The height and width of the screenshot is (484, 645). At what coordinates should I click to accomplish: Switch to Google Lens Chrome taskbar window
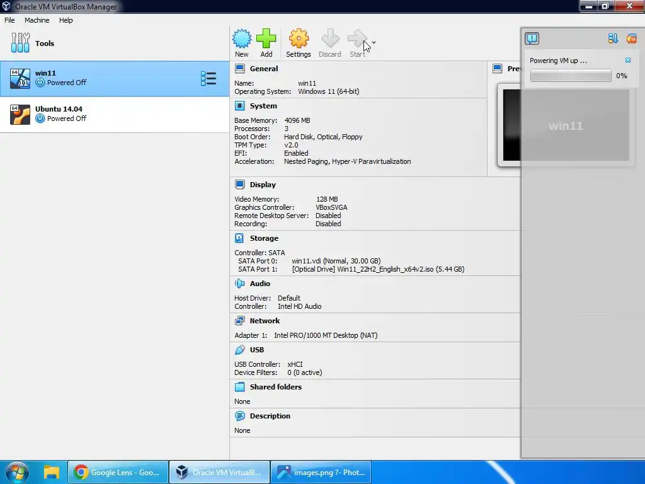pos(118,472)
